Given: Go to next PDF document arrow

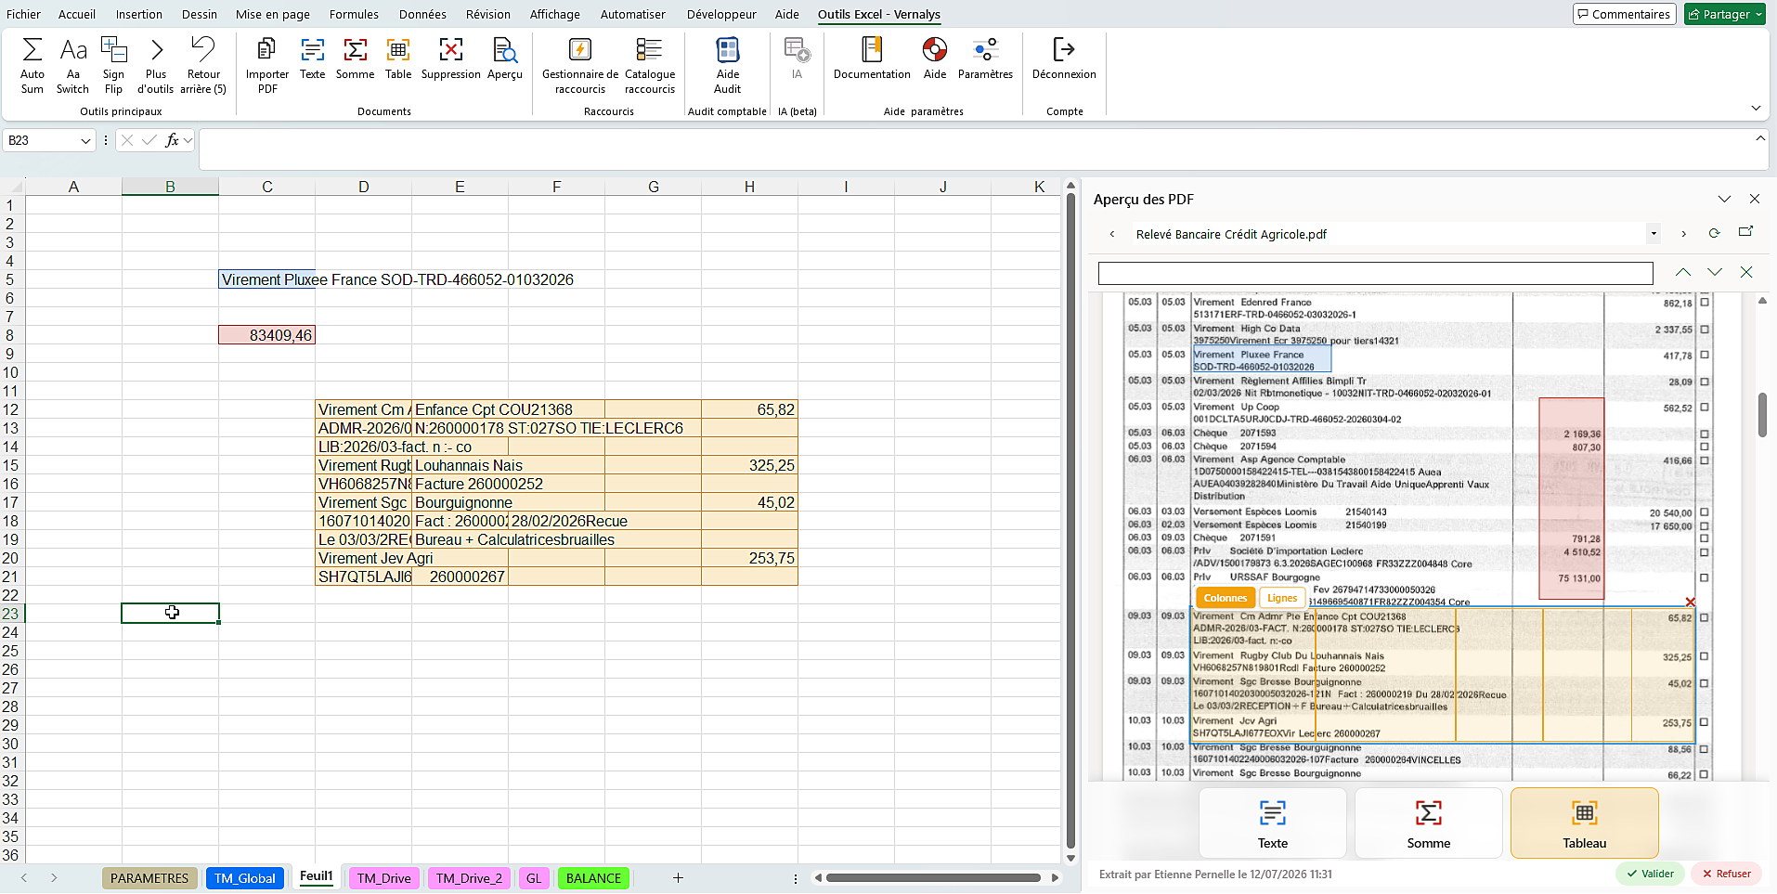Looking at the screenshot, I should (x=1683, y=234).
